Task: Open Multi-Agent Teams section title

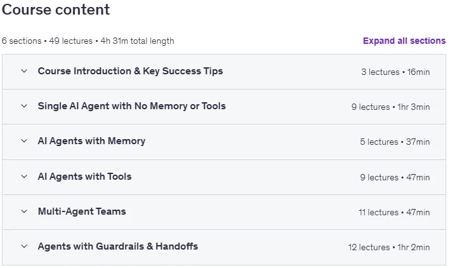Action: [x=82, y=211]
